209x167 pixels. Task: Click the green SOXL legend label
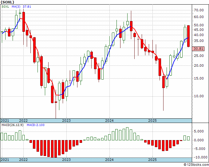[5, 6]
